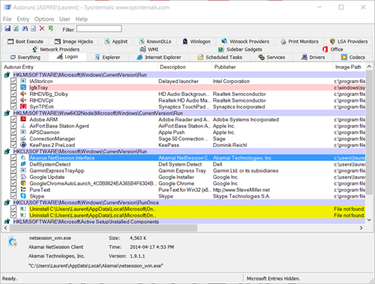
Task: Sort by the Publisher column header
Action: [x=272, y=67]
